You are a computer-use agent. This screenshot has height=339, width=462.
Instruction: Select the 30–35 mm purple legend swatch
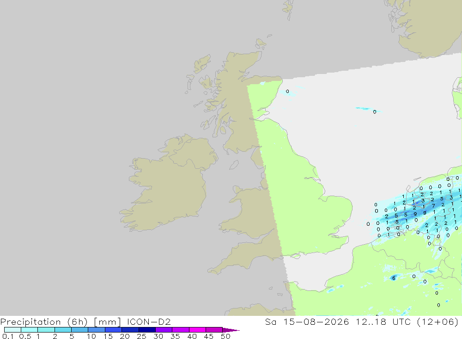(x=164, y=330)
